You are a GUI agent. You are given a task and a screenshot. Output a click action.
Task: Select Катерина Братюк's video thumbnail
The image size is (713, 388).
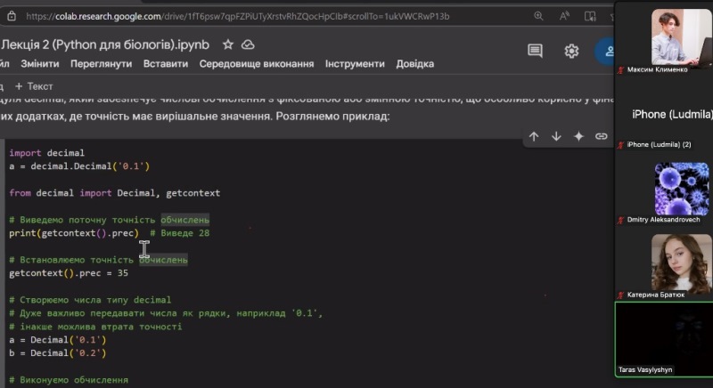[662, 263]
